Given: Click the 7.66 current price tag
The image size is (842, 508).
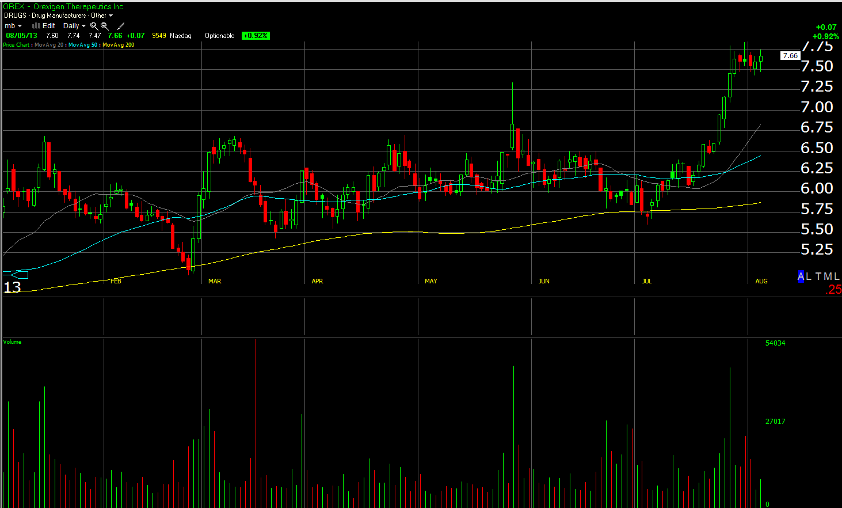Looking at the screenshot, I should [x=790, y=56].
